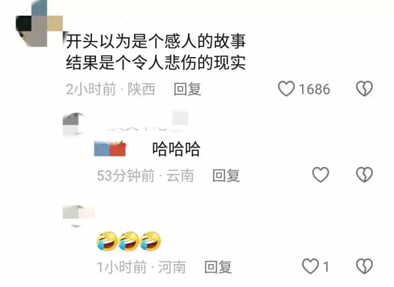Dislike the top comment from 陕西
394x287 pixels.
click(364, 88)
